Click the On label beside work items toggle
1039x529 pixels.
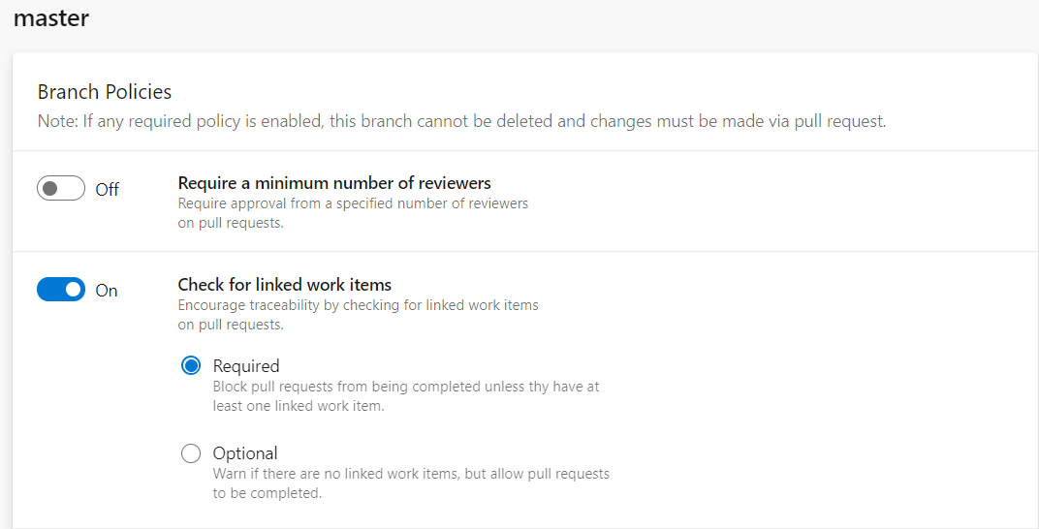tap(106, 291)
